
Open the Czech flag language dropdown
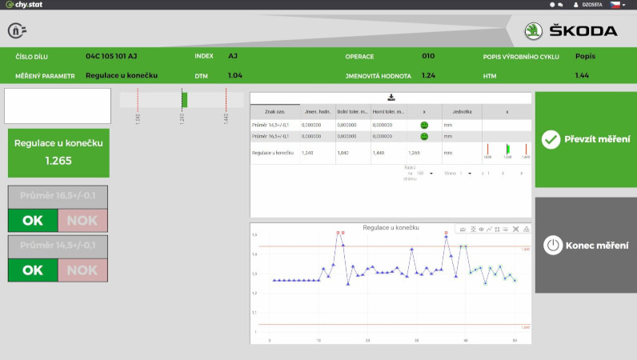(x=617, y=5)
